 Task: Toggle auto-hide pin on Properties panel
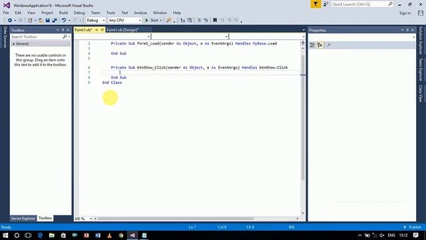407,30
